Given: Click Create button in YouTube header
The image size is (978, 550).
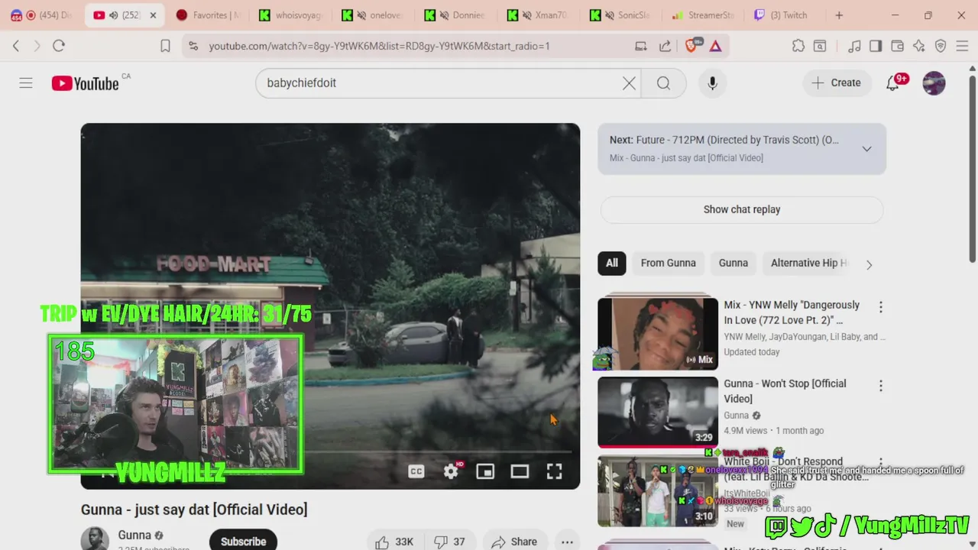Looking at the screenshot, I should [836, 82].
